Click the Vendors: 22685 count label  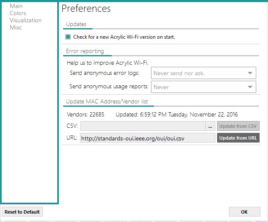point(85,114)
